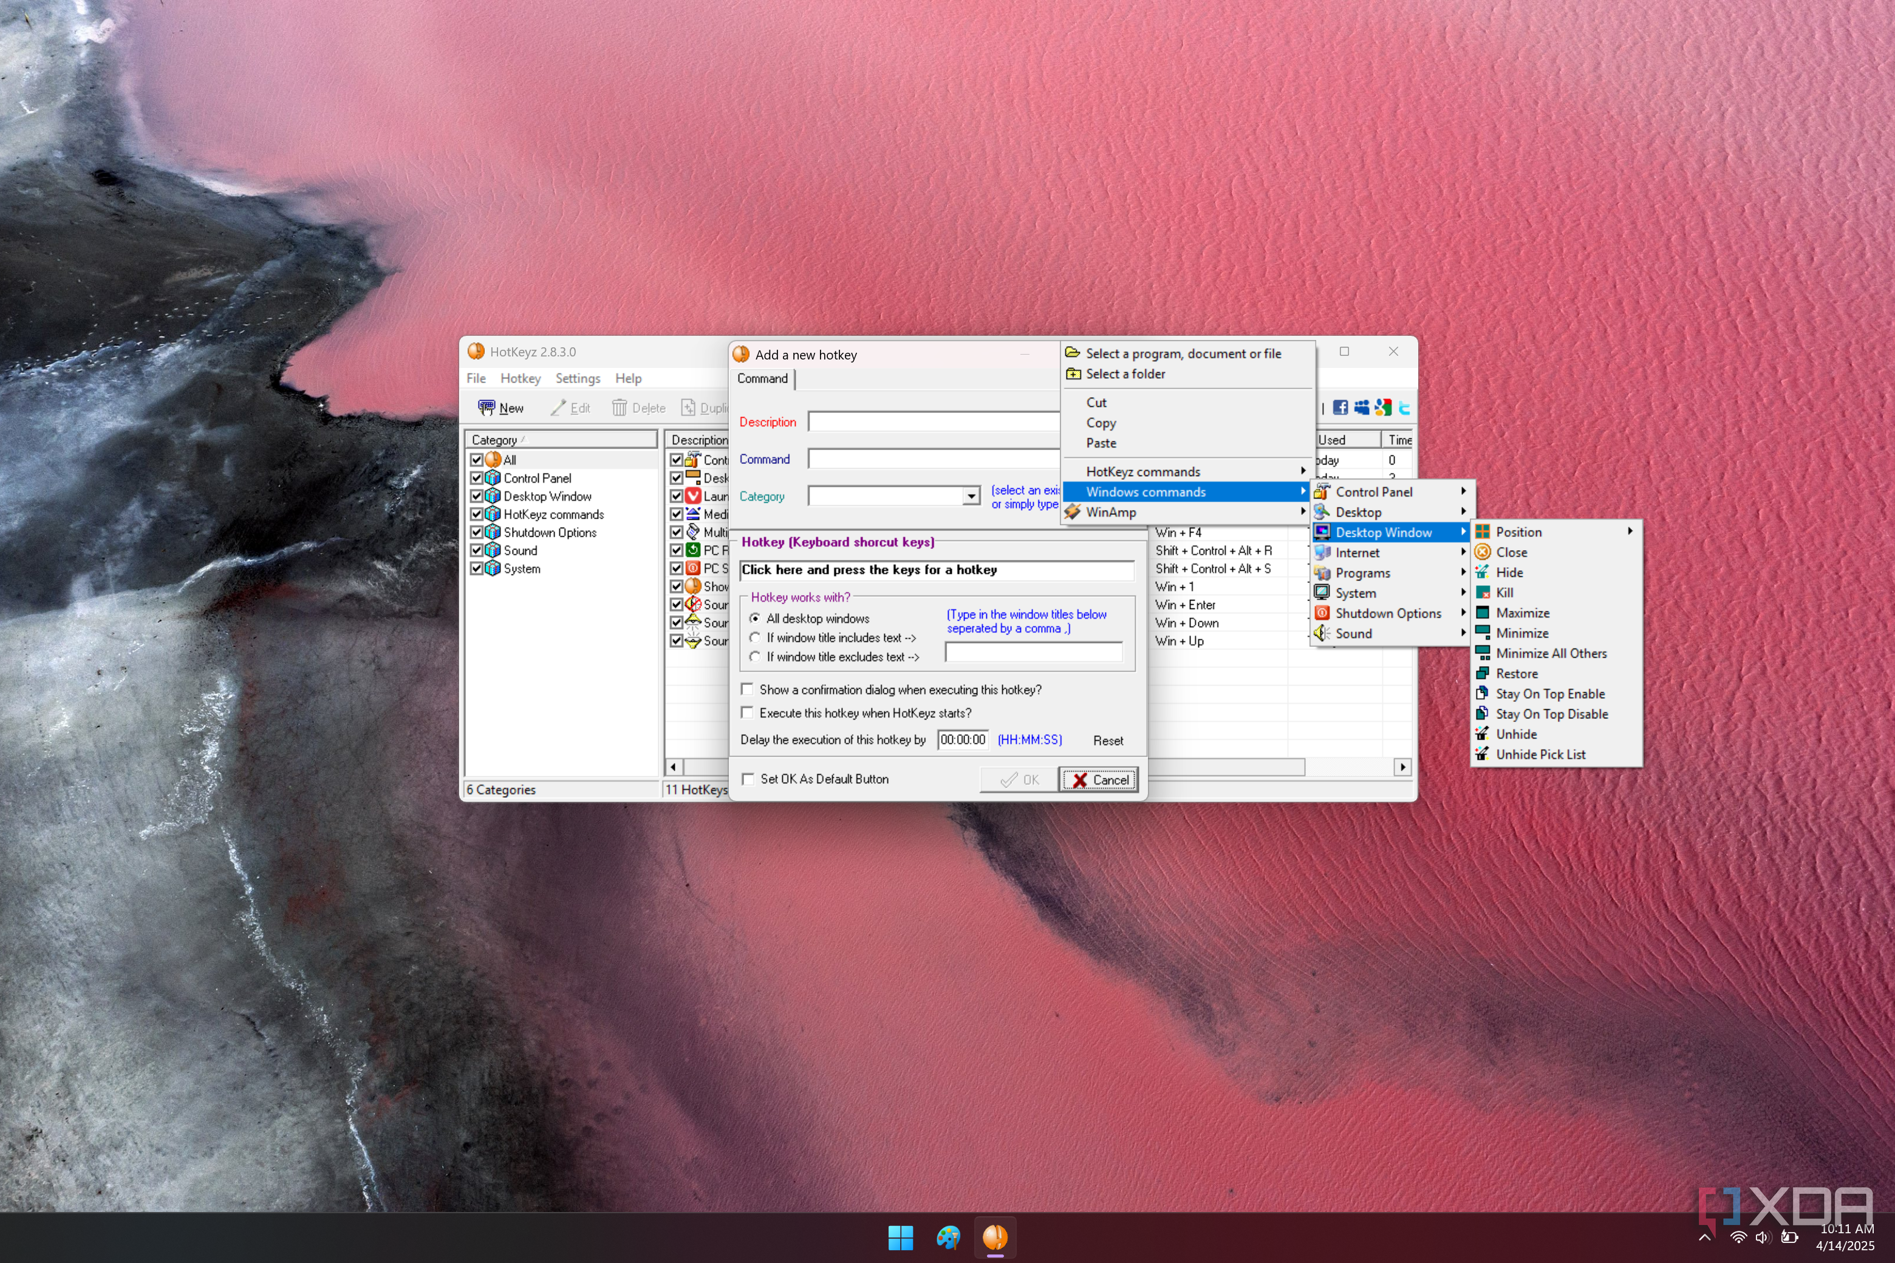Open the Category dropdown arrow
Image resolution: width=1895 pixels, height=1263 pixels.
(972, 496)
